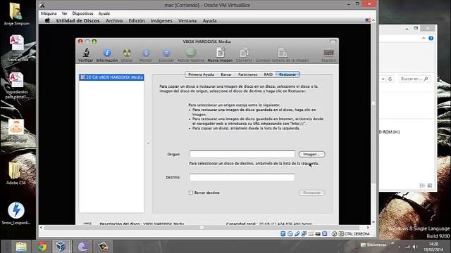Click the Origen input field
This screenshot has width=451, height=253.
coord(242,155)
